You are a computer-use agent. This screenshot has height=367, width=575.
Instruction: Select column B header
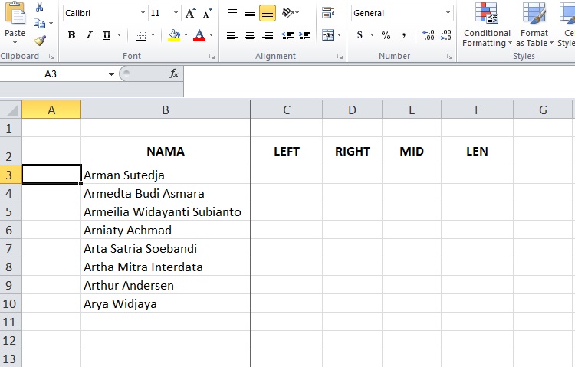click(166, 110)
